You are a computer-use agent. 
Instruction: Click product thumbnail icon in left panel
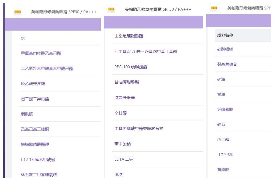click(x=18, y=12)
